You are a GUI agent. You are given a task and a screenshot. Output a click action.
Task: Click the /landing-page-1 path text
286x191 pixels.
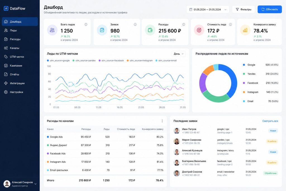click(x=225, y=133)
